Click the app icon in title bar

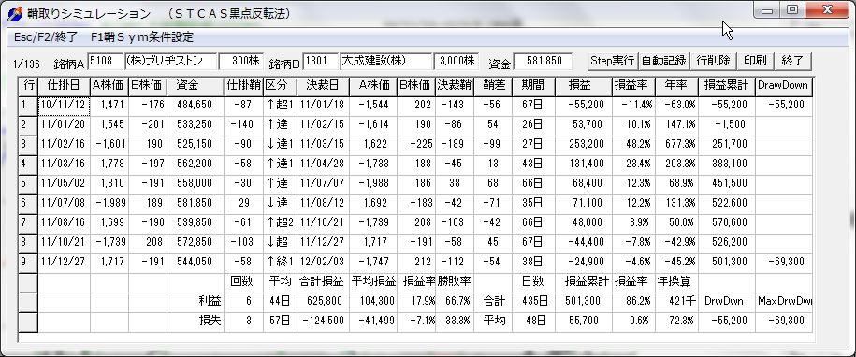[15, 13]
